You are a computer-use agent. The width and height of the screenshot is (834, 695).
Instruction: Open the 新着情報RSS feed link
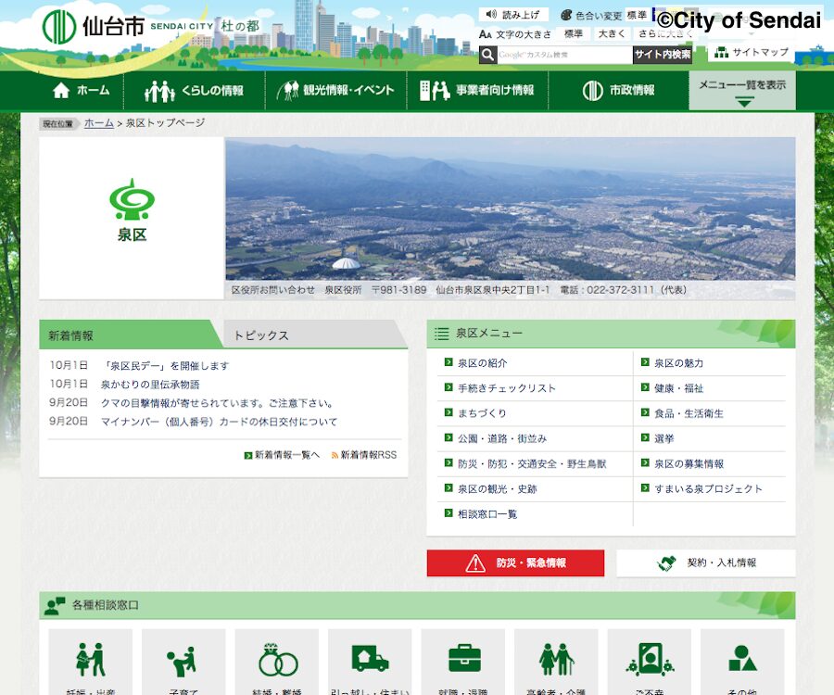[368, 455]
